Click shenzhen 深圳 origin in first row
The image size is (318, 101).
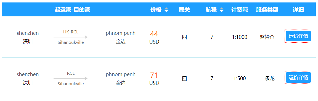(28, 37)
